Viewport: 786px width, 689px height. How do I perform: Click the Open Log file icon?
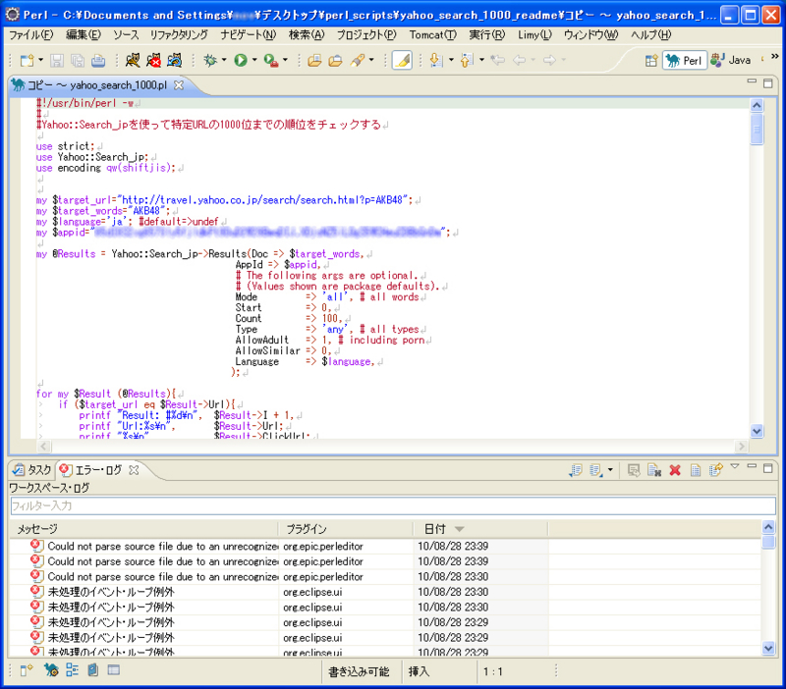coord(696,470)
